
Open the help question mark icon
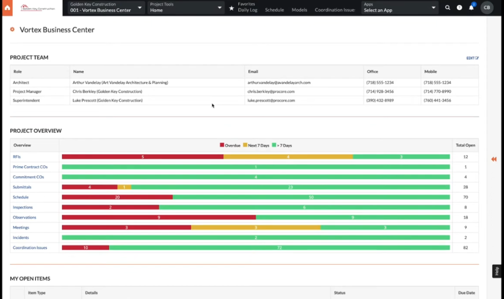click(459, 7)
